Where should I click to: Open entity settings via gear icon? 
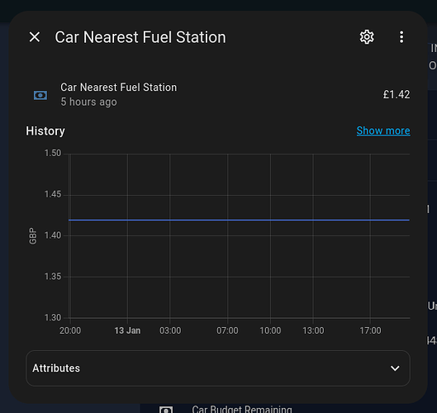point(367,37)
